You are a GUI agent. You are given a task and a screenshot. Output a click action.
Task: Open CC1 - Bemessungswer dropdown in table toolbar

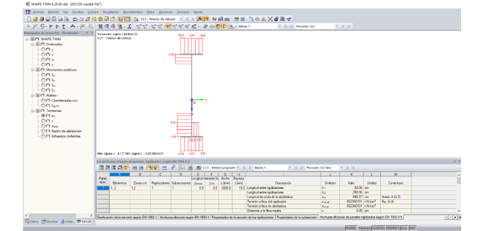[238, 168]
